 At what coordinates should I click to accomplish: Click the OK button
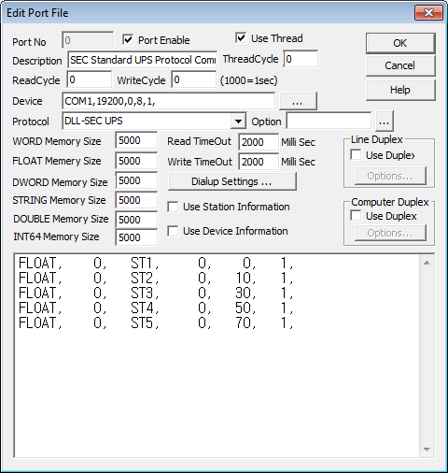point(400,43)
